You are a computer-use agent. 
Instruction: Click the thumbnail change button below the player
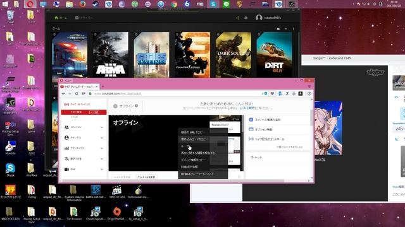146,177
